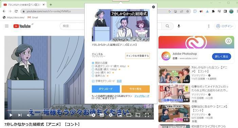Skip to the next video

(20, 115)
